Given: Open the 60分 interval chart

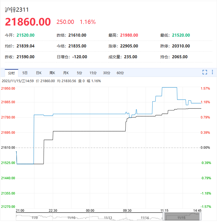Looking at the screenshot, I should tap(120, 73).
